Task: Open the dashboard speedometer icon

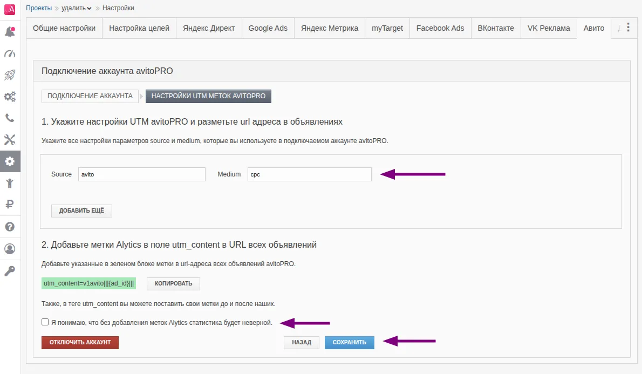Action: [10, 53]
